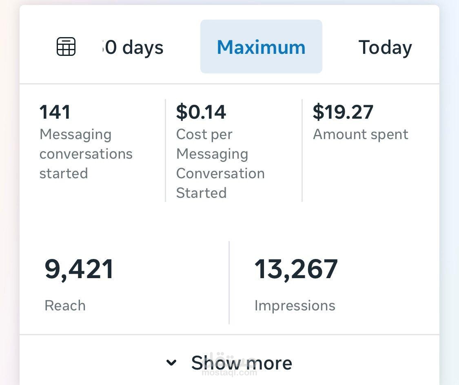Choose the partially hidden days range tab
Image resolution: width=459 pixels, height=385 pixels.
coord(133,48)
